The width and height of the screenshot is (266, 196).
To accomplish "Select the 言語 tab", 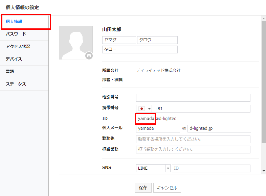I will pyautogui.click(x=24, y=72).
